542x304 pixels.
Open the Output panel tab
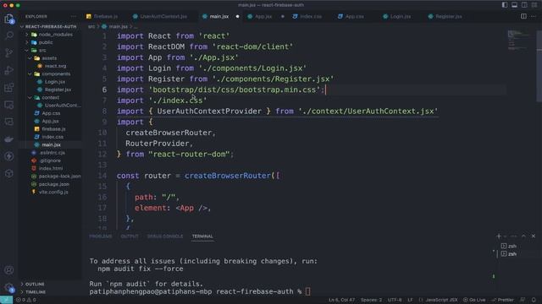pos(130,236)
